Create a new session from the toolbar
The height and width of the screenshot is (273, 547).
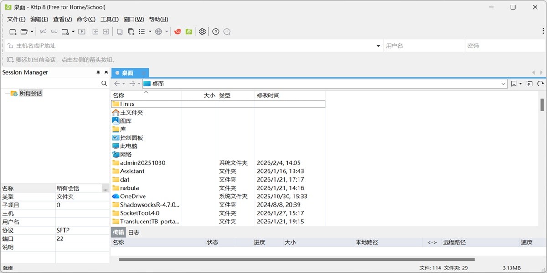point(12,31)
